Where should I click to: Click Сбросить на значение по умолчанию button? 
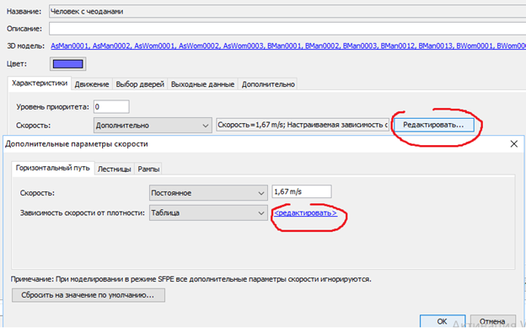pos(89,295)
